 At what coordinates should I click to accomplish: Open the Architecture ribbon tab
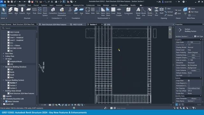[x=12, y=5]
